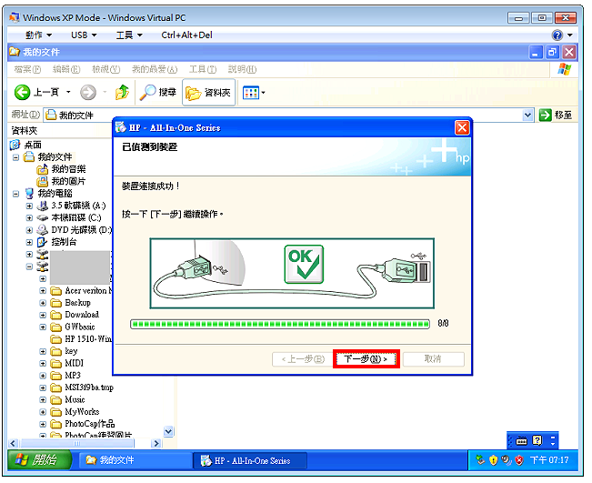Open the 檔案(F) menu in Explorer
Viewport: 592px width, 483px height.
[x=27, y=69]
